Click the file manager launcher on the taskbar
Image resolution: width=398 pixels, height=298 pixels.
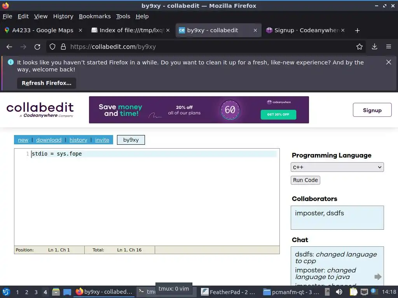56,292
